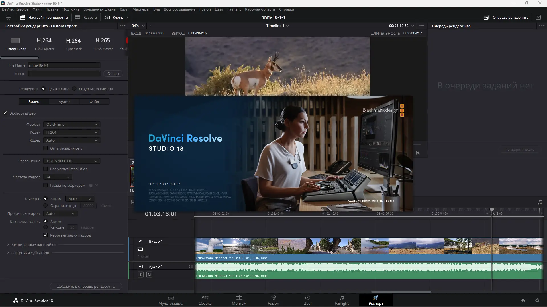Enable the Оптимизация сети checkbox
The image size is (547, 307).
(x=46, y=148)
